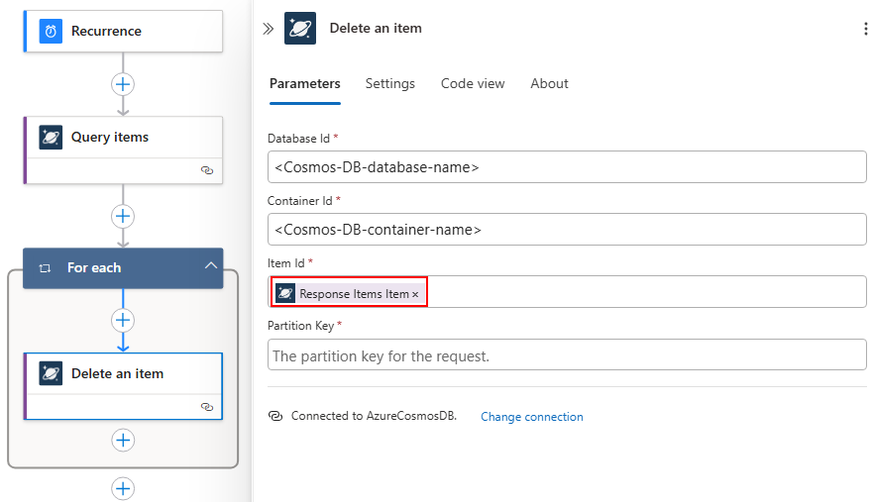Open the more options vertical ellipsis menu
This screenshot has width=873, height=503.
pyautogui.click(x=865, y=29)
